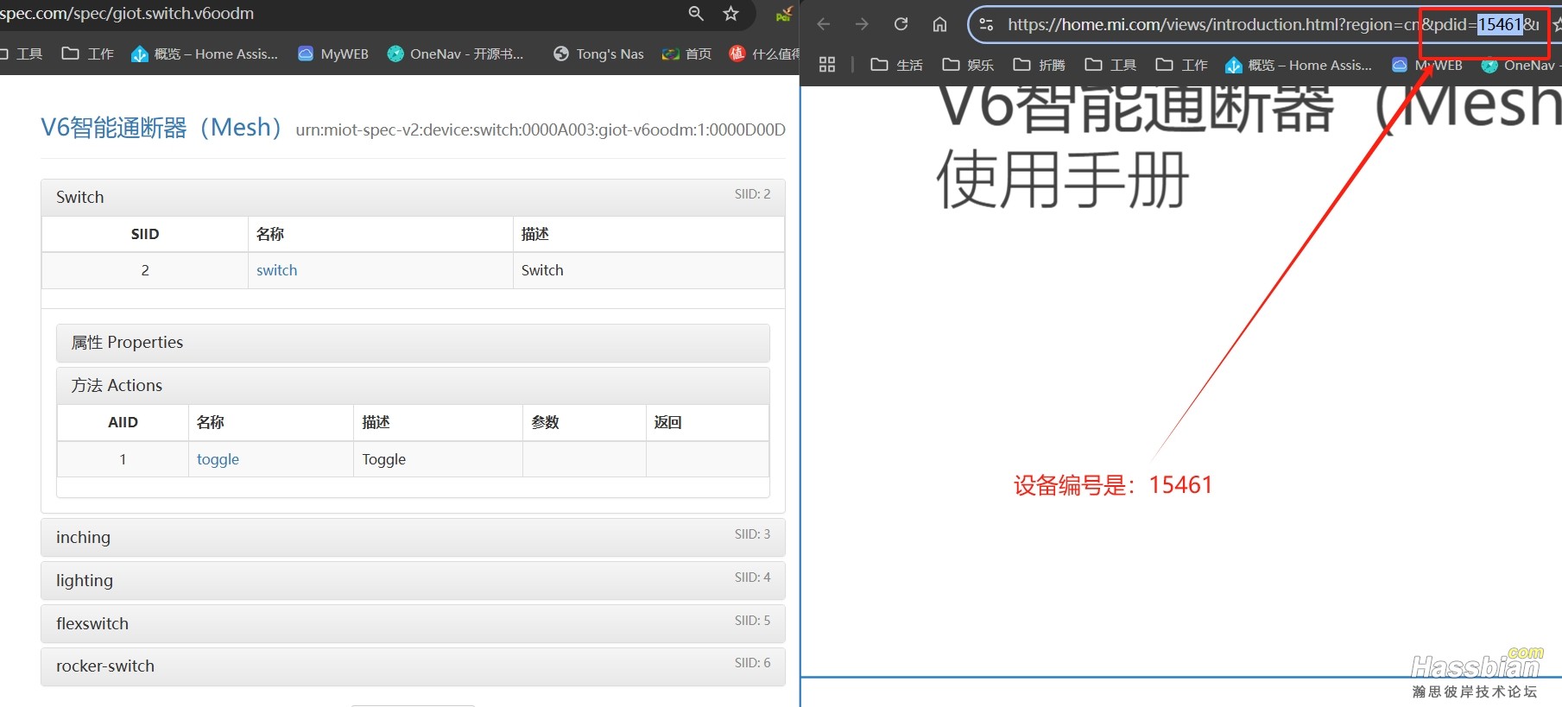Image resolution: width=1562 pixels, height=707 pixels.
Task: Click the switch service name link
Action: click(276, 270)
